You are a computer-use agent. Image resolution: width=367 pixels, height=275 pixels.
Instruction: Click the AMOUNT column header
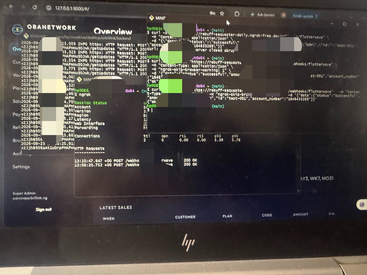301,215
